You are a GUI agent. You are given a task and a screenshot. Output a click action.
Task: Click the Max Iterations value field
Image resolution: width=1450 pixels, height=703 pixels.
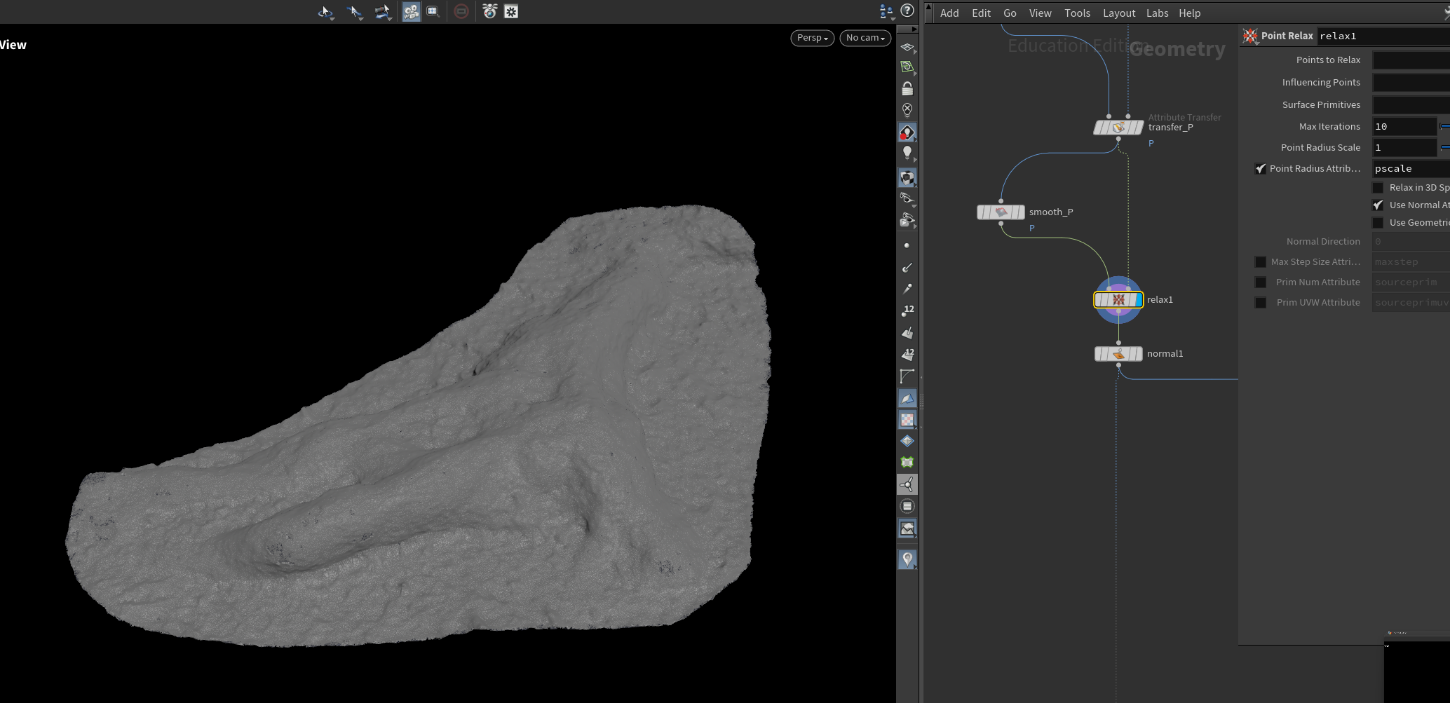(x=1404, y=127)
